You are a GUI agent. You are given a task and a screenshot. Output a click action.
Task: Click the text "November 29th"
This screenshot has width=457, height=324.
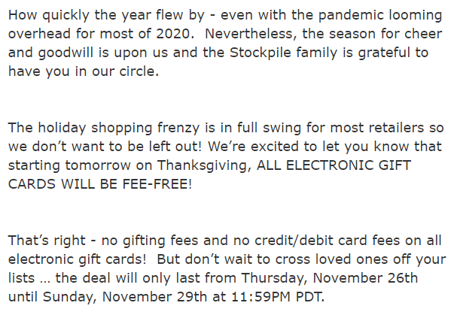[x=154, y=297]
